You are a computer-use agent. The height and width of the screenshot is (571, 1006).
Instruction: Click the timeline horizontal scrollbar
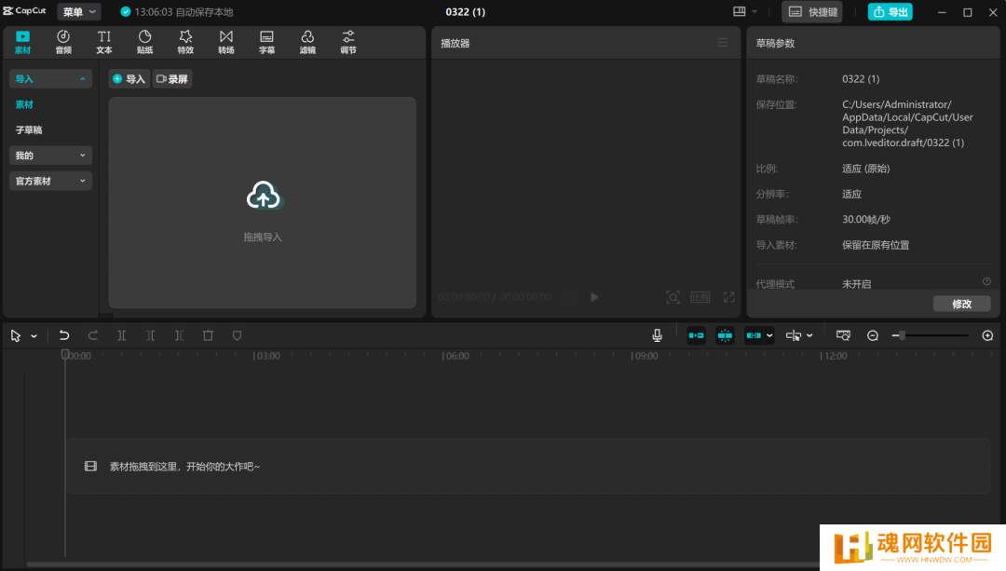(424, 564)
